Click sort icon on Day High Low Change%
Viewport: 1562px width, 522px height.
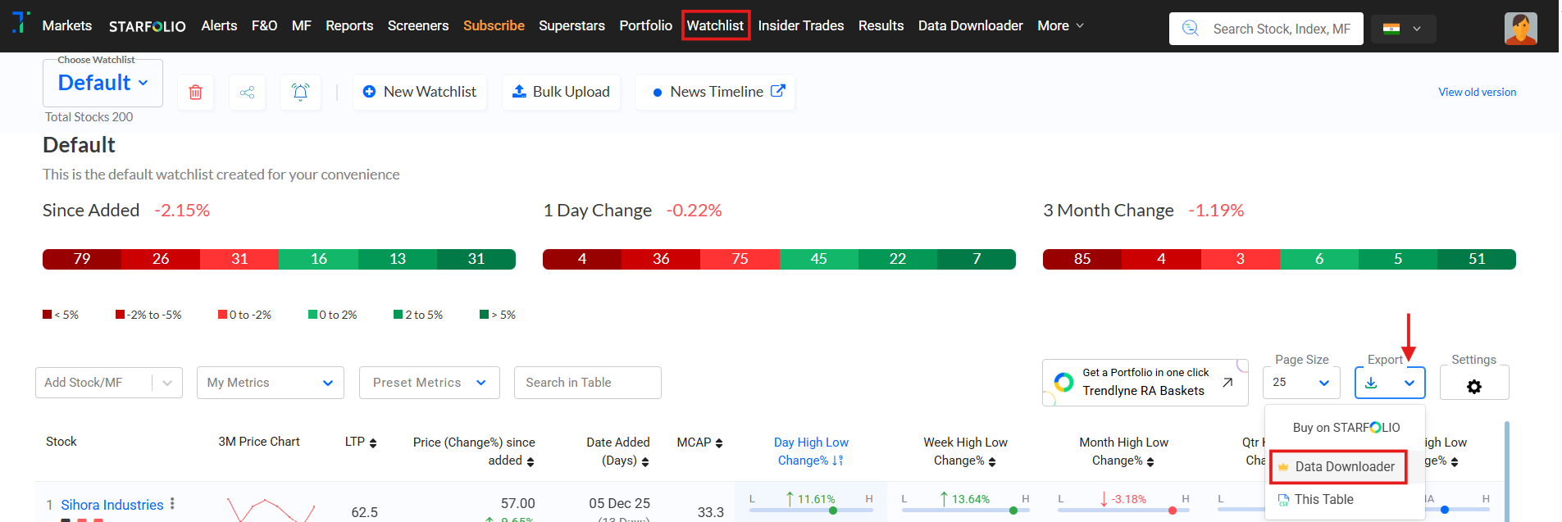tap(838, 461)
